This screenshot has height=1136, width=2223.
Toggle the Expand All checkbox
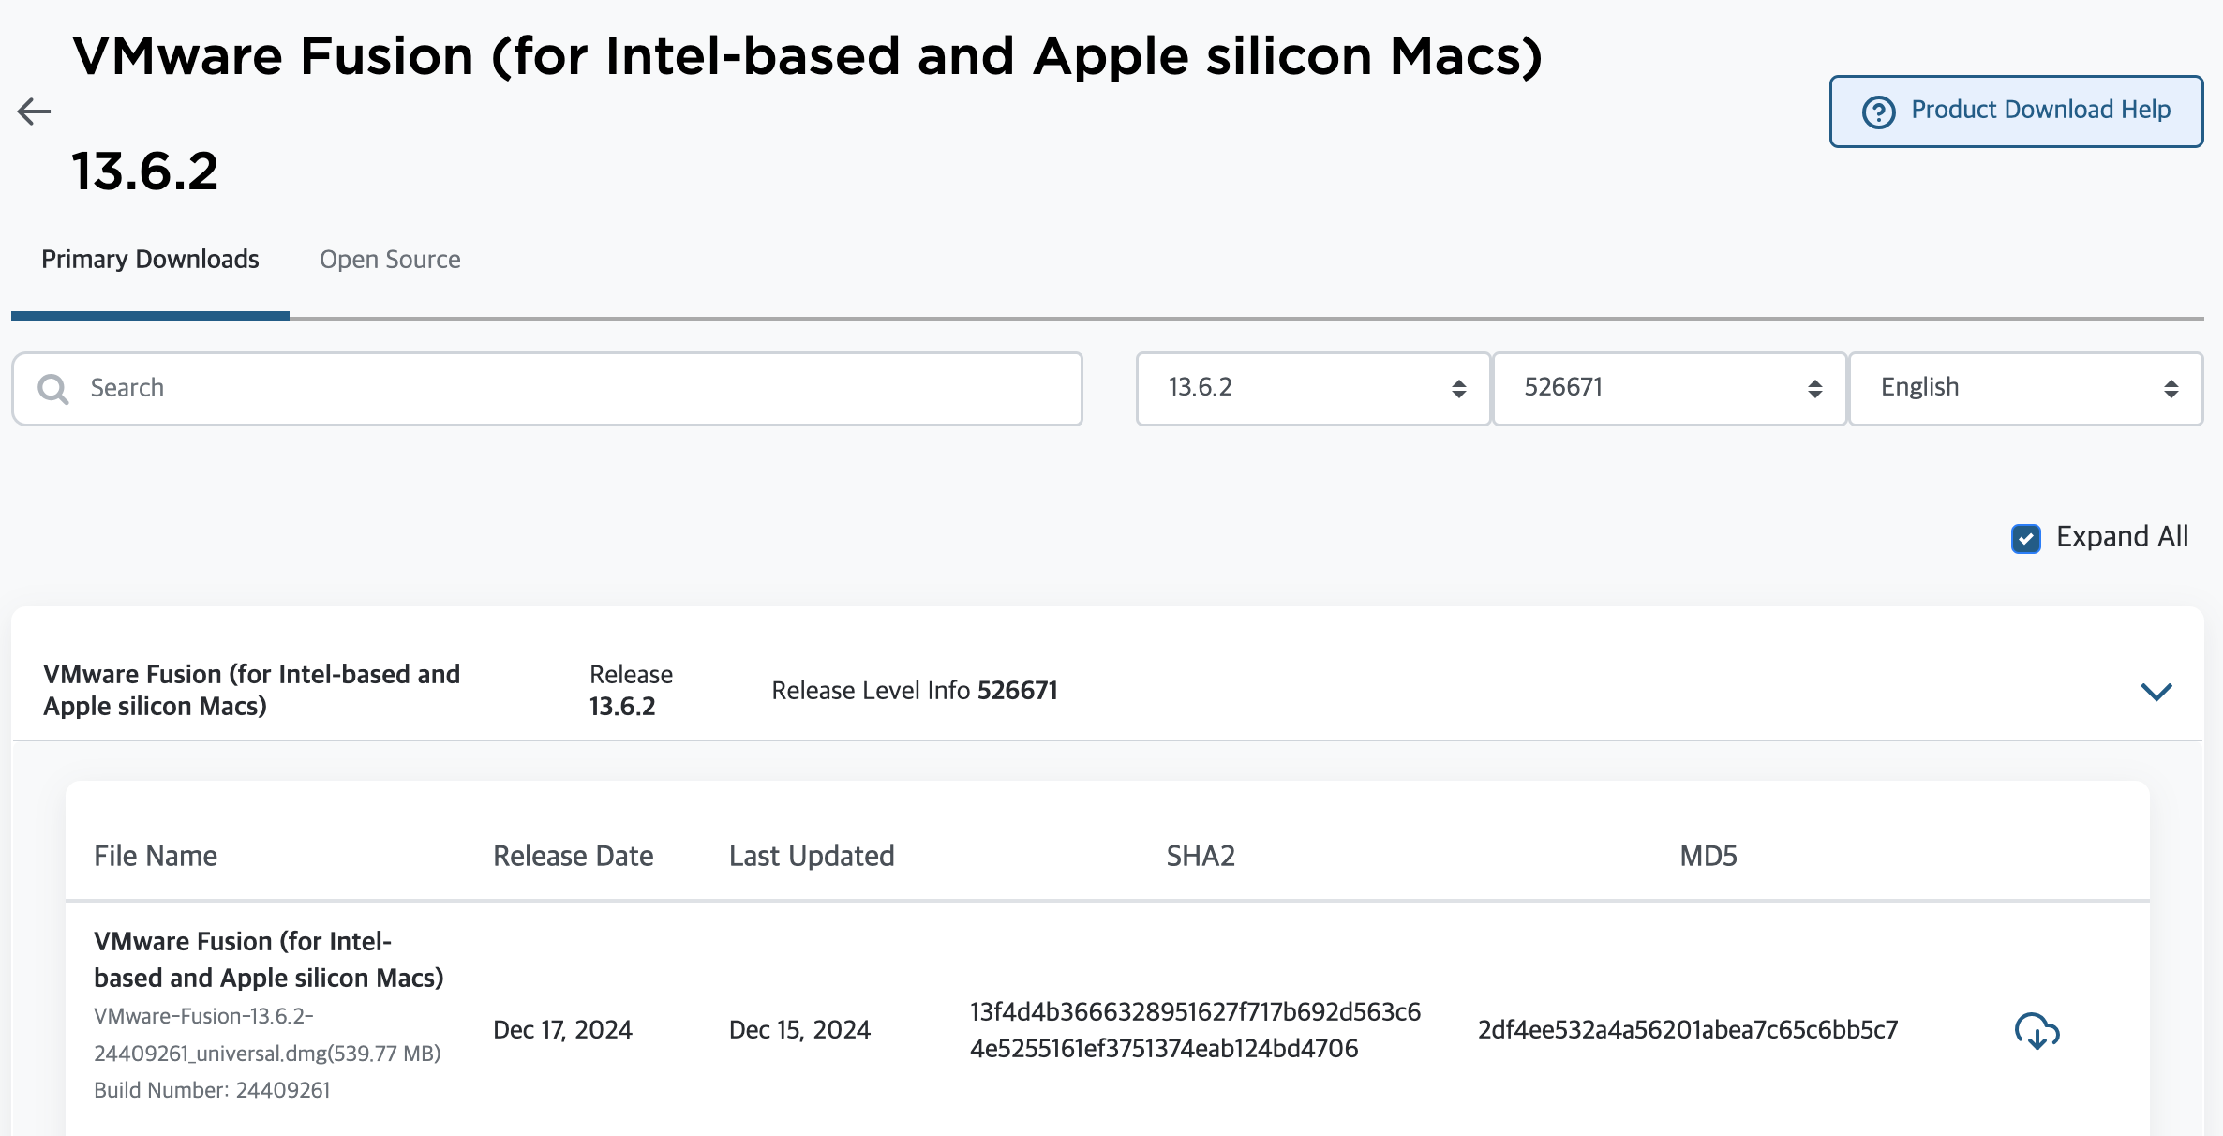2025,538
